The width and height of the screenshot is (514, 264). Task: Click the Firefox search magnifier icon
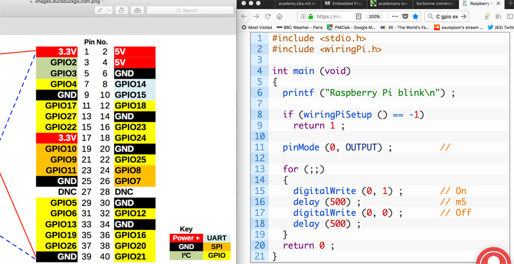(429, 17)
